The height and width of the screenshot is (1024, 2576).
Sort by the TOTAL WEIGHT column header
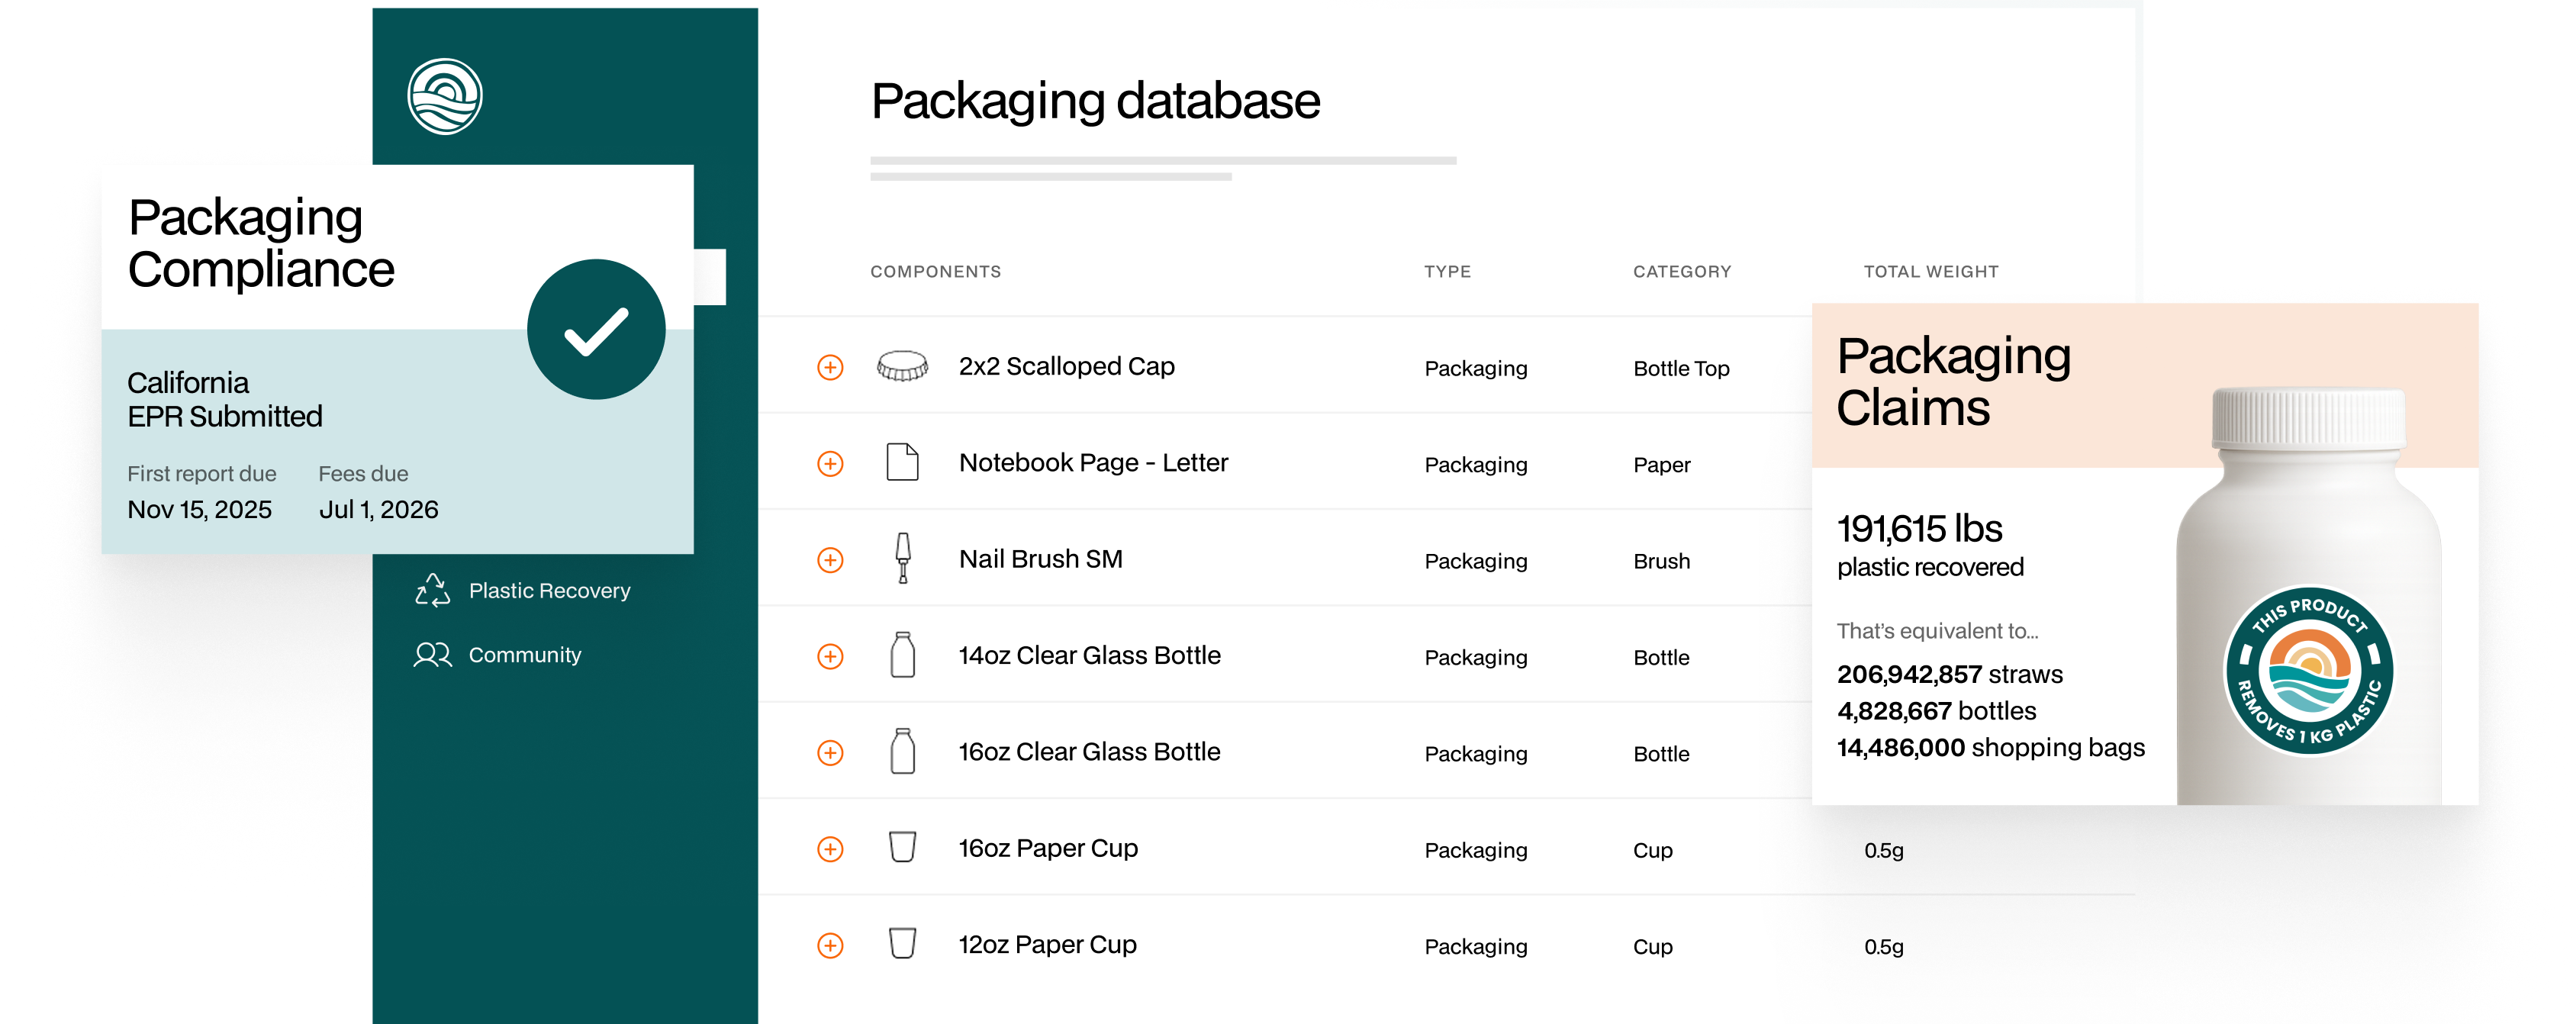[x=1931, y=271]
